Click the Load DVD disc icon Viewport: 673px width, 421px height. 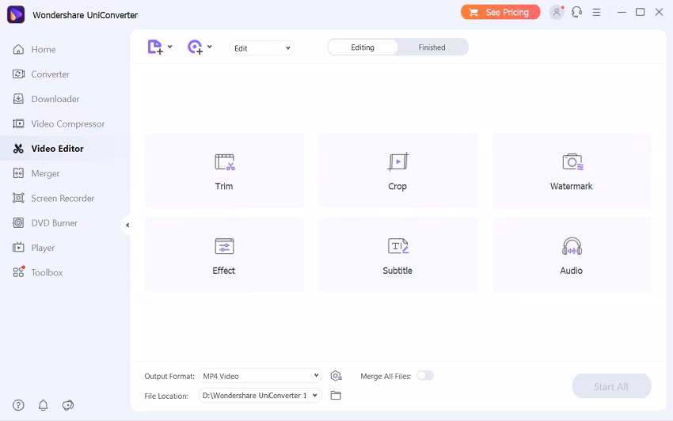195,47
